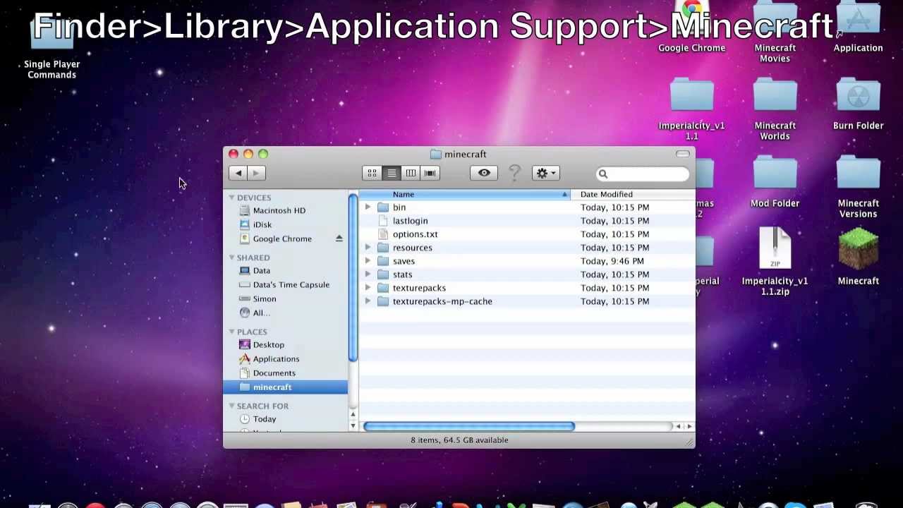Eject the Google Chrome volume
The width and height of the screenshot is (903, 508).
(x=339, y=238)
